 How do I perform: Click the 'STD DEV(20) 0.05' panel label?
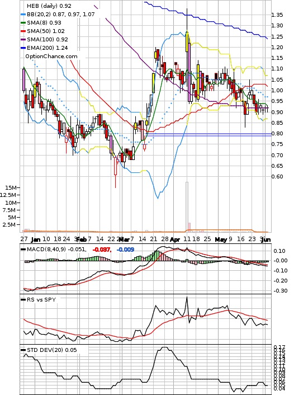click(x=51, y=350)
